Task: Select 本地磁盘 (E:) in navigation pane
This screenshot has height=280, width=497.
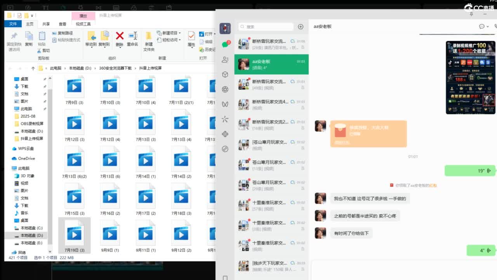Action: click(x=28, y=243)
